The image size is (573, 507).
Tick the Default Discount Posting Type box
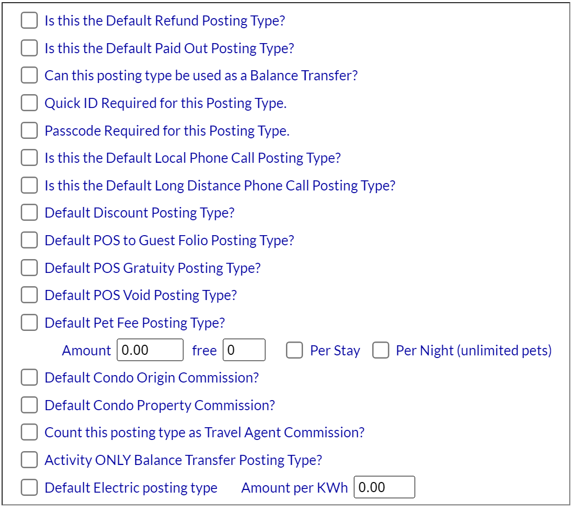coord(29,212)
